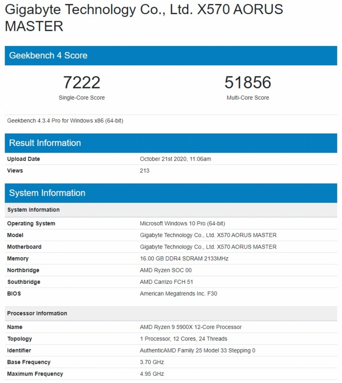
Task: Select 1 Processor, 12 Cores, 24 Threads
Action: [x=183, y=339]
